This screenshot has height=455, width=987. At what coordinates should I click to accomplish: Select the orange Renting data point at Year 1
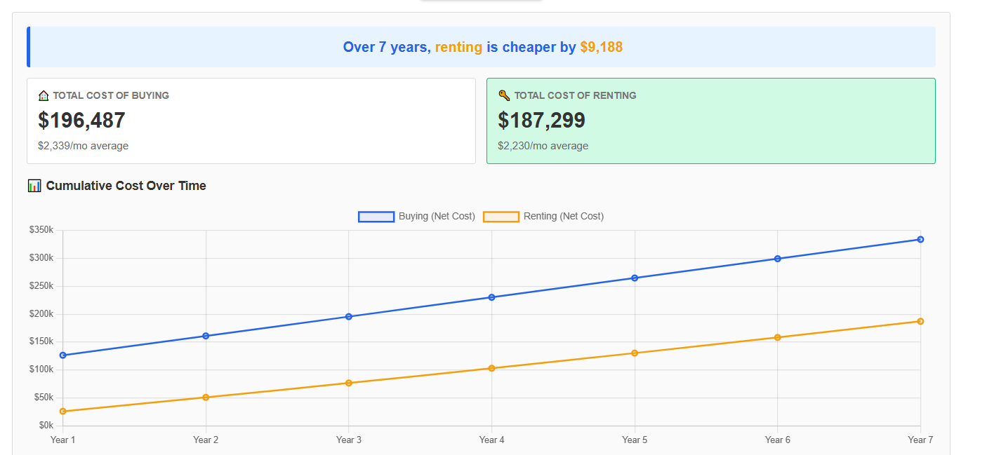tap(63, 410)
